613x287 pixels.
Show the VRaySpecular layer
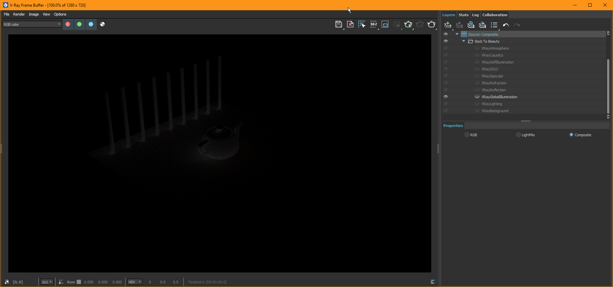446,76
